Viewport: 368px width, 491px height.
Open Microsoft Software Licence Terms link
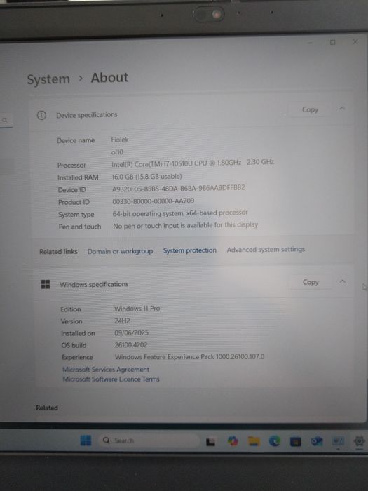[x=111, y=379]
